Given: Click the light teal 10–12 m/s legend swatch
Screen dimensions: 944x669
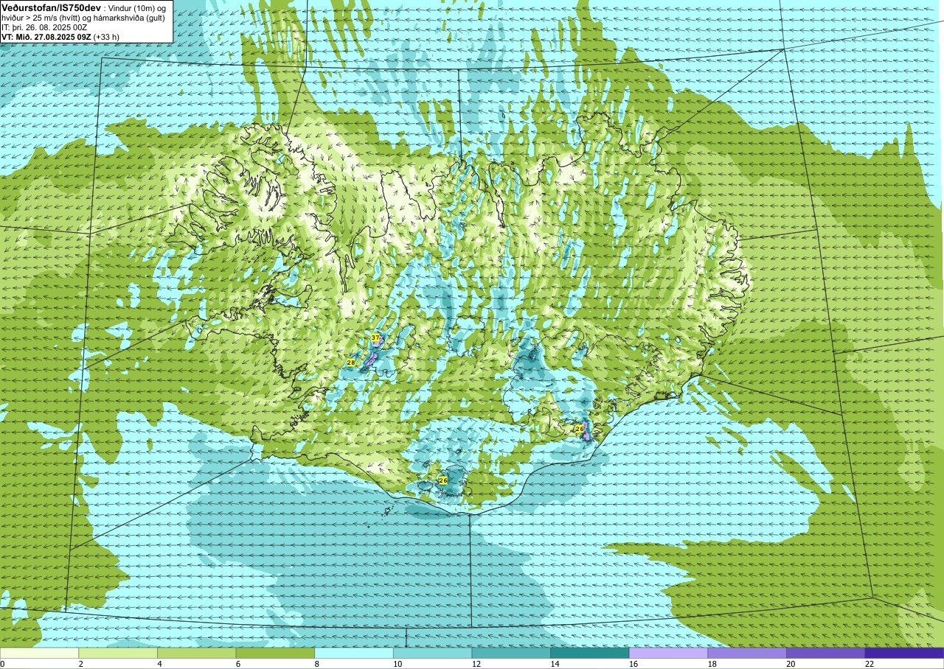Looking at the screenshot, I should tap(433, 653).
